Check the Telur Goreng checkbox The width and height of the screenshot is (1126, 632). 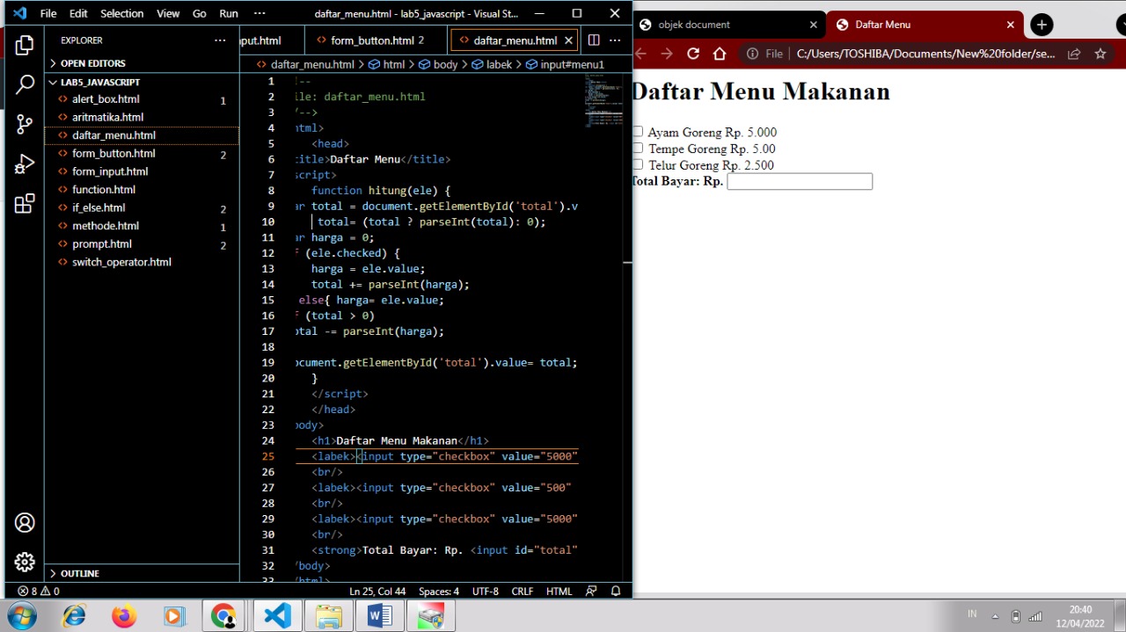point(637,164)
